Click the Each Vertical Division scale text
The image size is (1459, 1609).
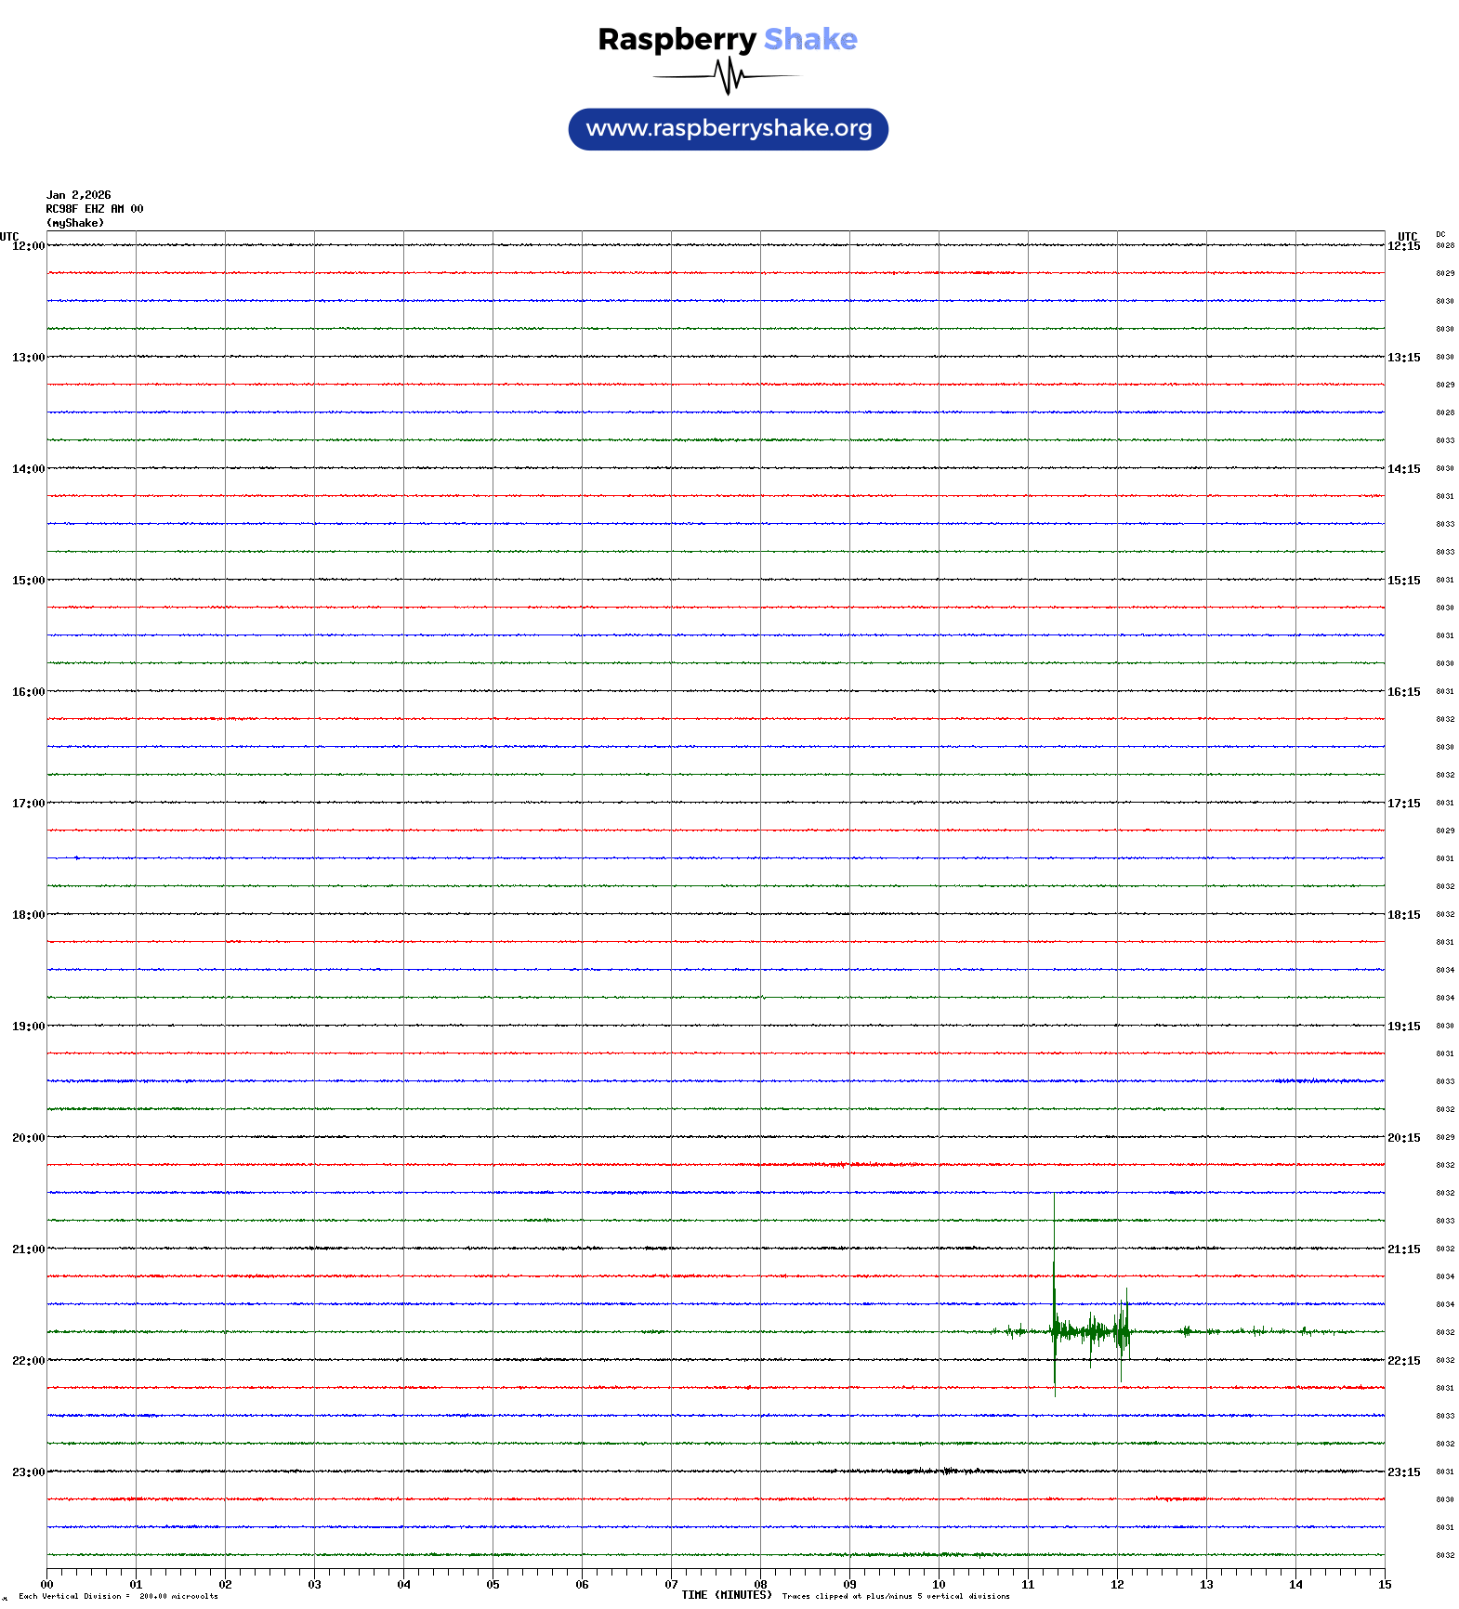coord(118,1596)
